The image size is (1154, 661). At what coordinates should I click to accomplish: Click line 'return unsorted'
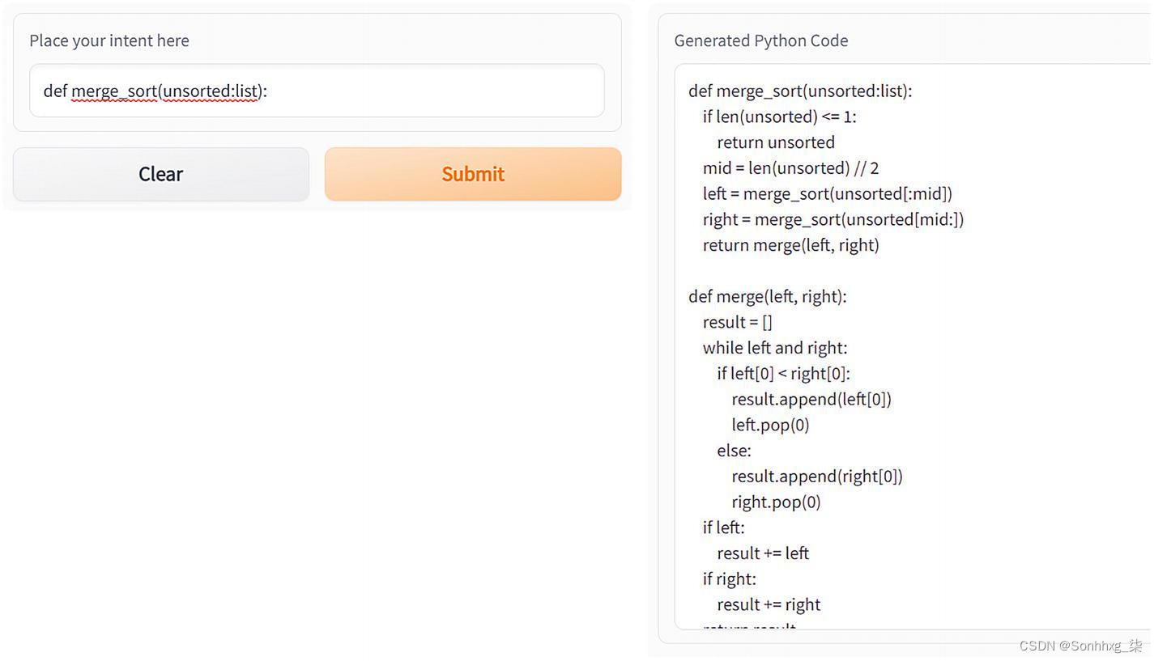pos(776,142)
